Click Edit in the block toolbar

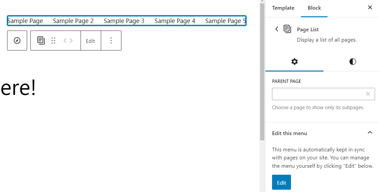(x=90, y=41)
